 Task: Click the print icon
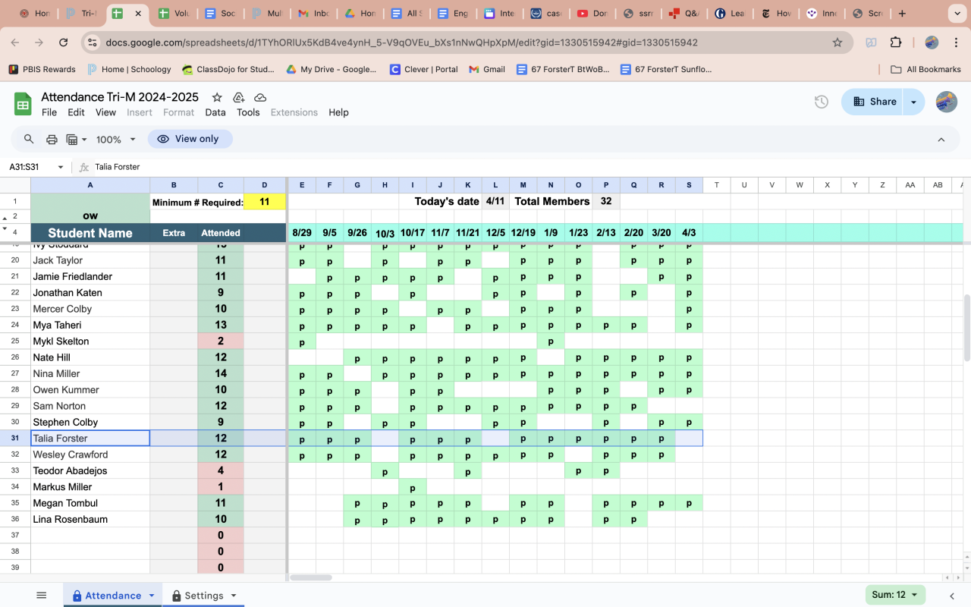(x=52, y=140)
